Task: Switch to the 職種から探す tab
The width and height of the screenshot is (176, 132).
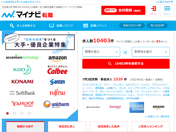Action: tap(25, 127)
